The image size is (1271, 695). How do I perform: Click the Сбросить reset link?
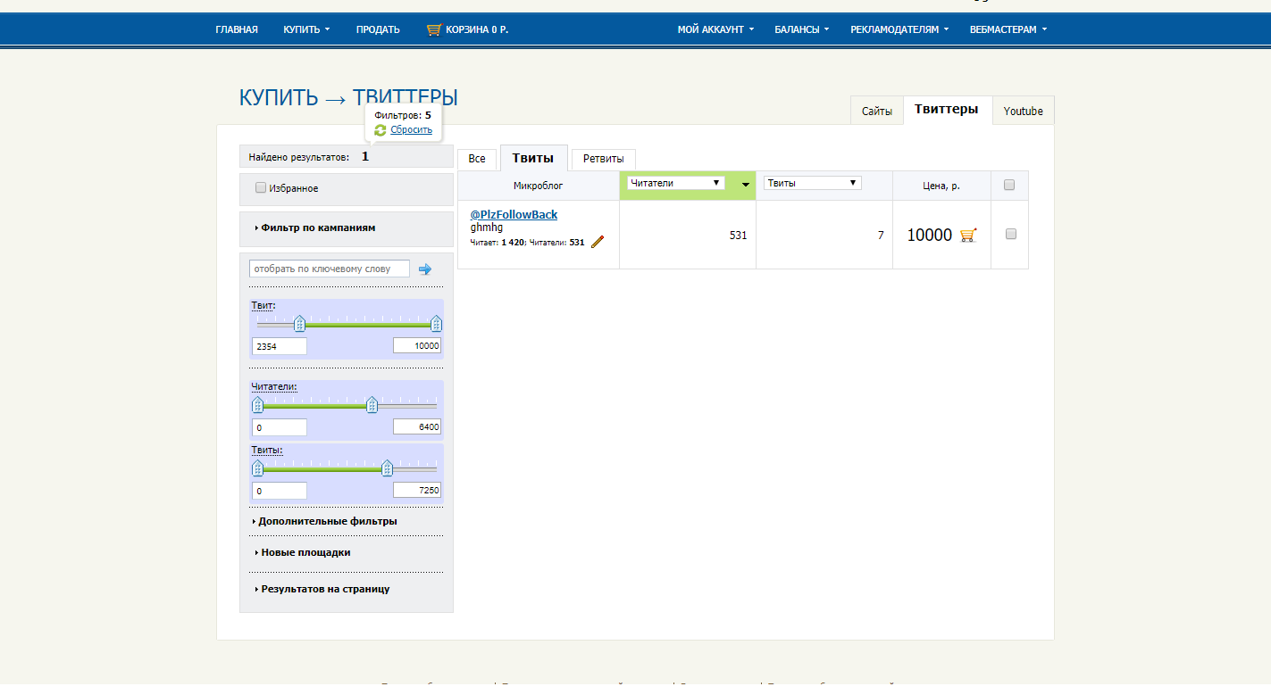(411, 130)
